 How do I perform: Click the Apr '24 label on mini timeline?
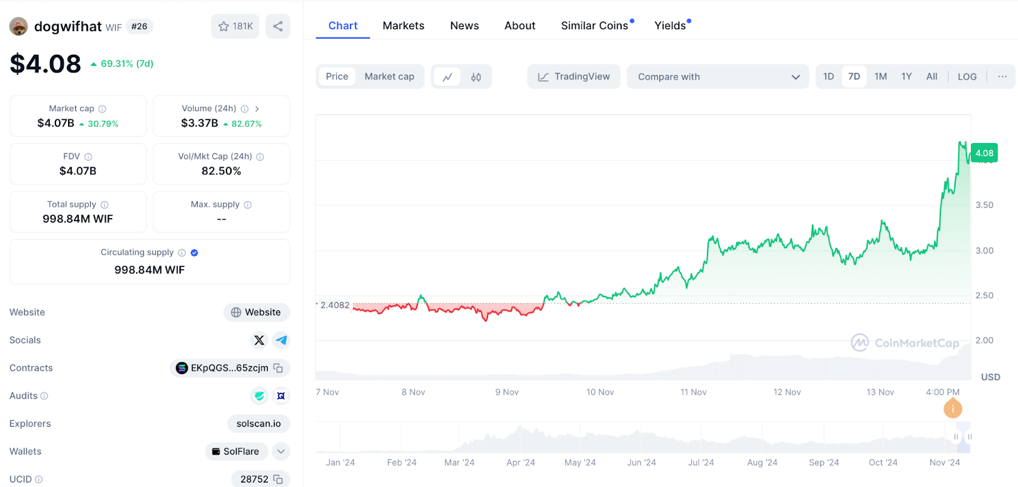pyautogui.click(x=520, y=463)
